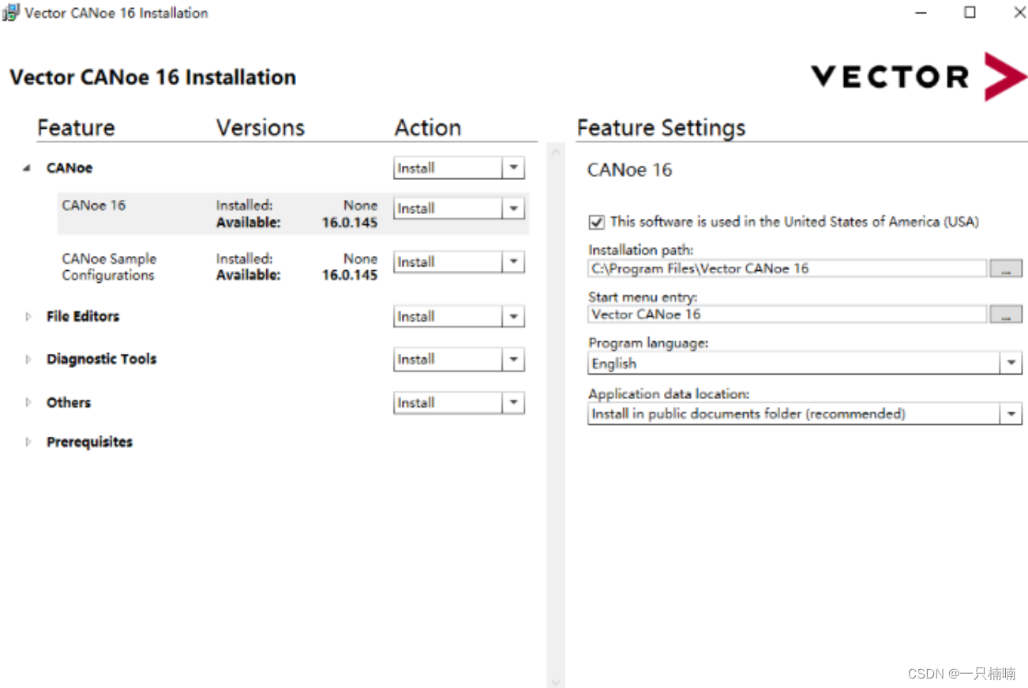Browse for the Start menu entry
Screen dimensions: 1028x688
coord(1006,314)
